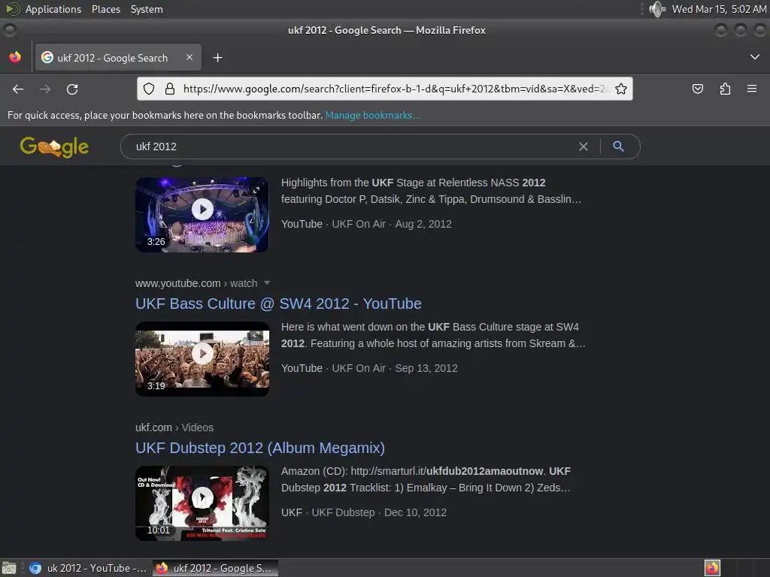List all tabs with chevron
The image size is (770, 577).
[x=755, y=57]
